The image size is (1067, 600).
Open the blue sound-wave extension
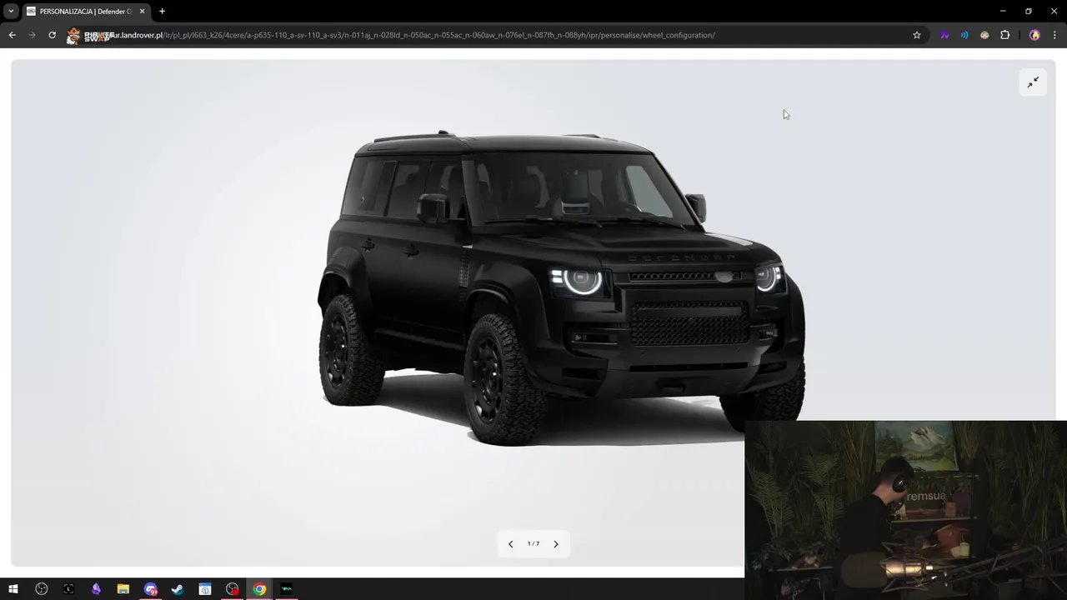click(x=964, y=35)
